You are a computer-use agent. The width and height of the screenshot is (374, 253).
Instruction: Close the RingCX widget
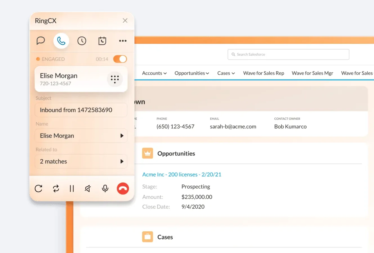click(x=125, y=21)
